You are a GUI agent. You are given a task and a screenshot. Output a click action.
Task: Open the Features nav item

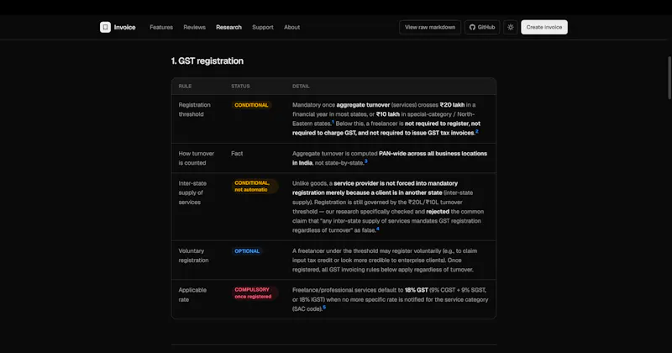[161, 27]
